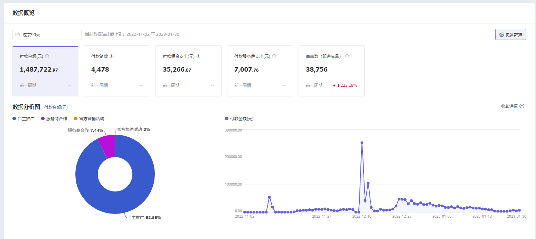Click gear icon on 更多数据 button
The image size is (536, 239).
(x=502, y=35)
